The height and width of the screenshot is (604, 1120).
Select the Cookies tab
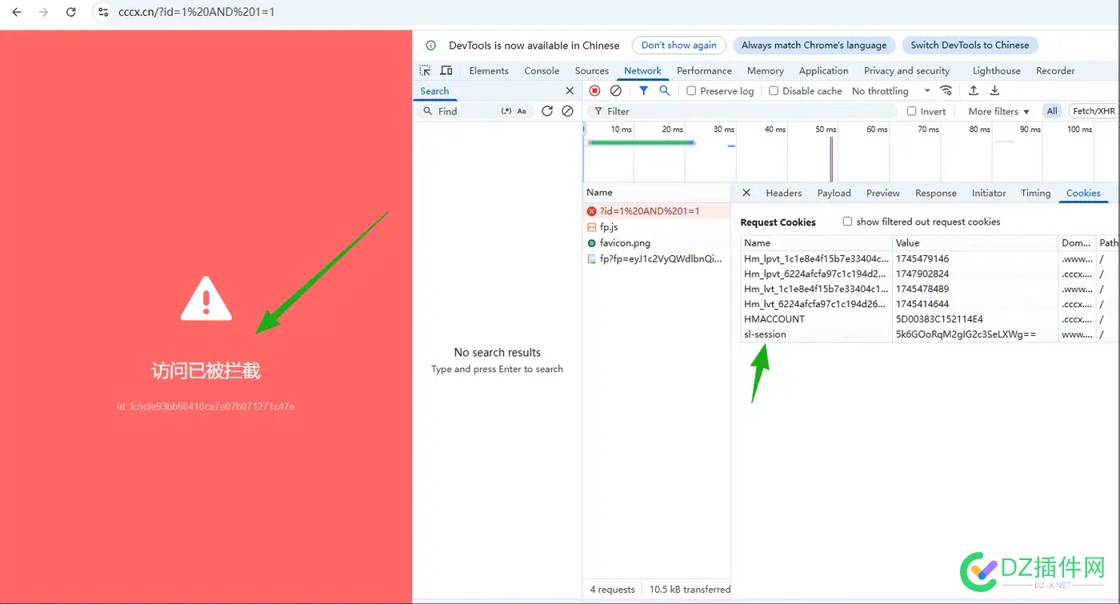[1083, 193]
